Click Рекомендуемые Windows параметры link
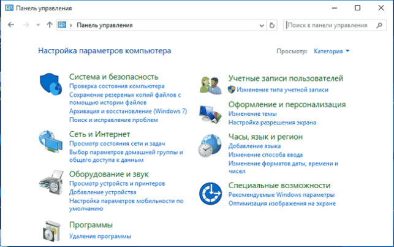Screen dimensions: 394x247 [281, 195]
